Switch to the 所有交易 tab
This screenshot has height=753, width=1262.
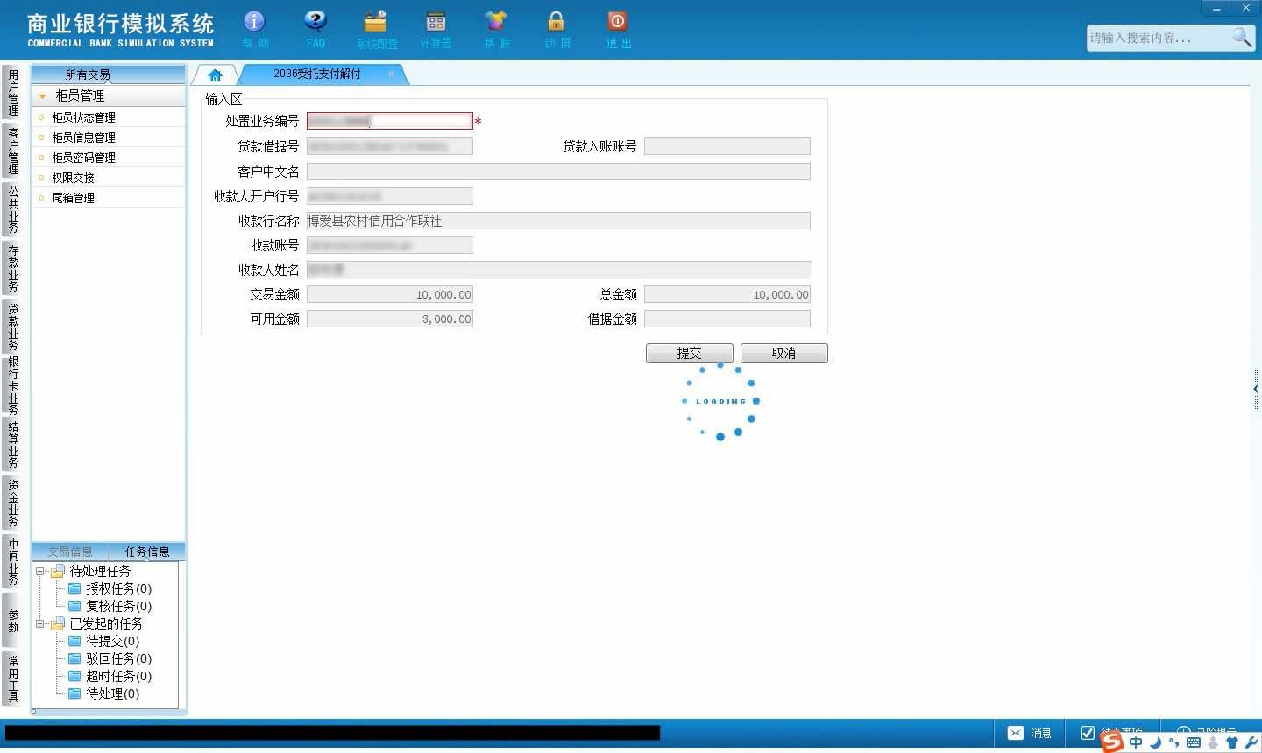[88, 74]
